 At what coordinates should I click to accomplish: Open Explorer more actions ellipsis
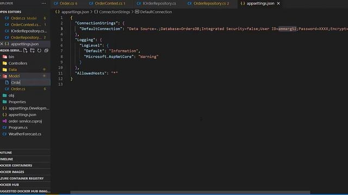[43, 3]
